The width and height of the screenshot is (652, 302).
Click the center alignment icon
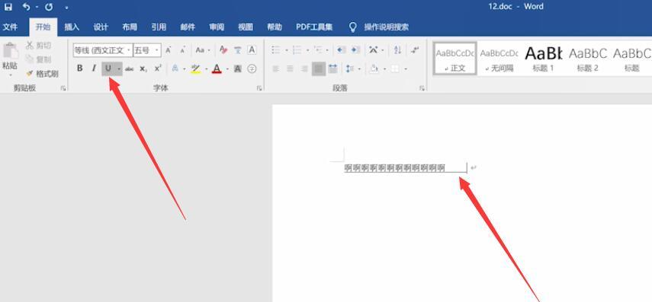tap(290, 68)
